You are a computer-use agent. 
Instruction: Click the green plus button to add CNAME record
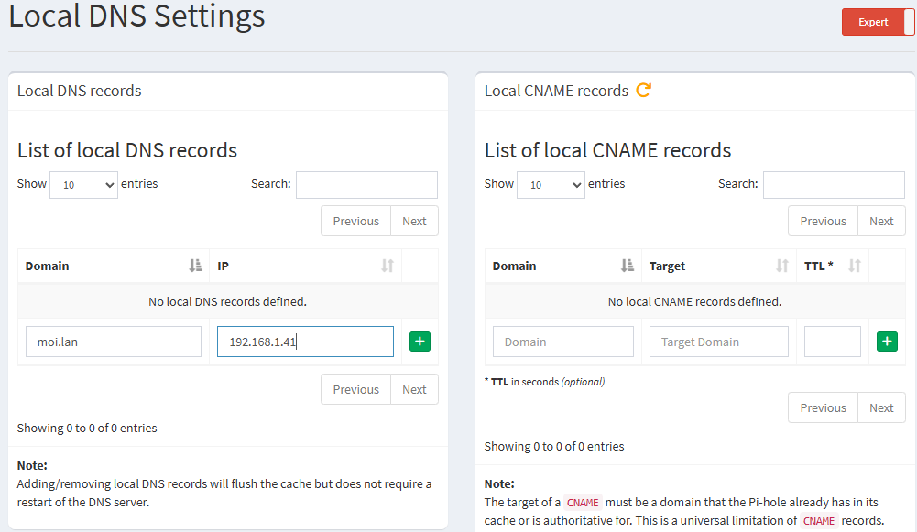pyautogui.click(x=887, y=342)
